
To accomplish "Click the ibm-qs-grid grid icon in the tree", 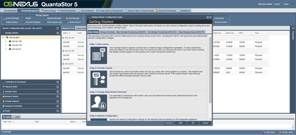I will (x=7, y=38).
